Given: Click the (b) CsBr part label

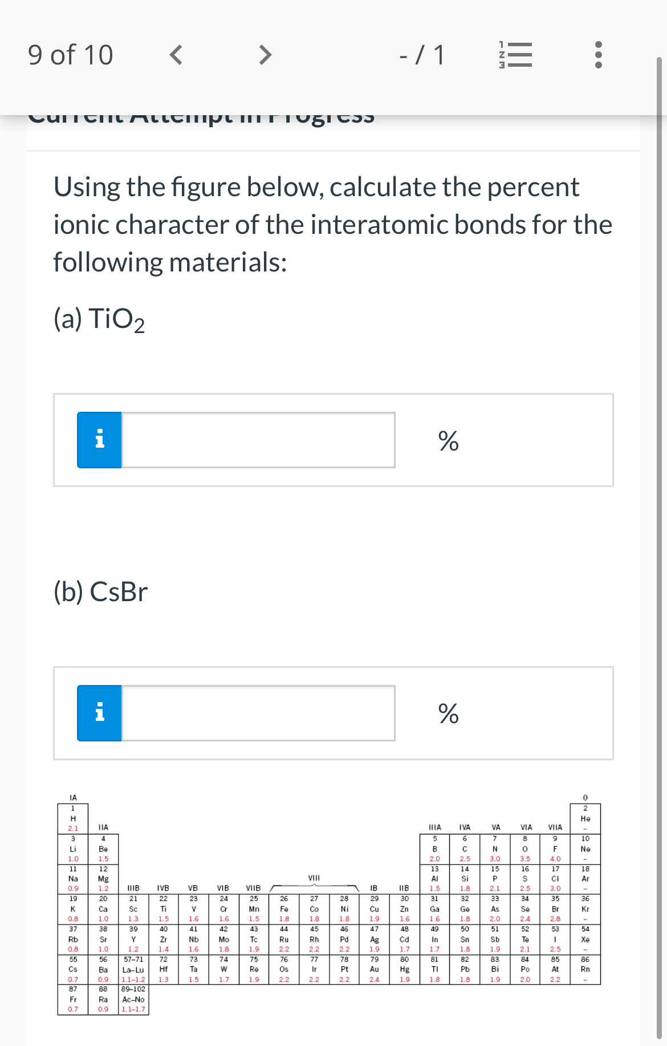Looking at the screenshot, I should pos(100,591).
